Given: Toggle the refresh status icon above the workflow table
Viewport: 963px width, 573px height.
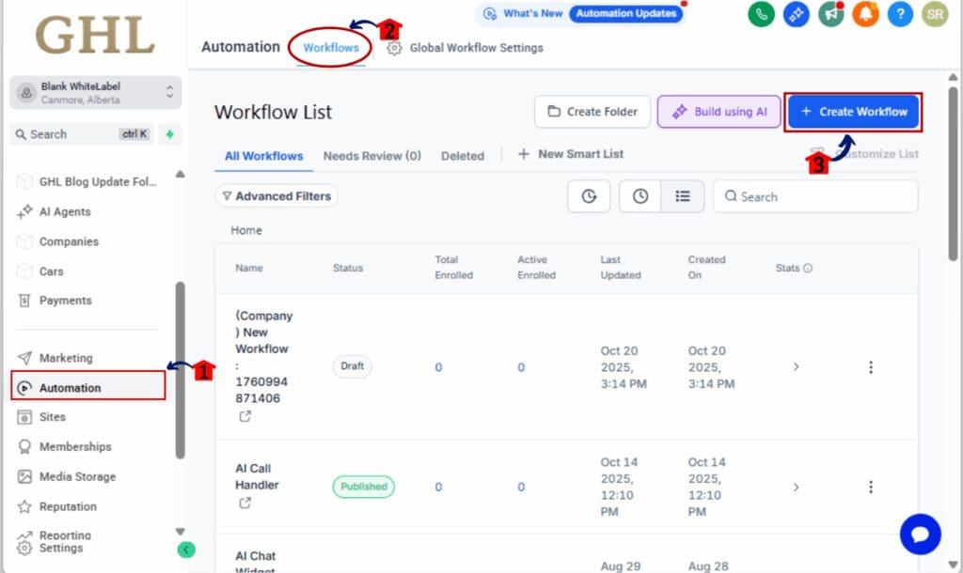Looking at the screenshot, I should pos(589,196).
